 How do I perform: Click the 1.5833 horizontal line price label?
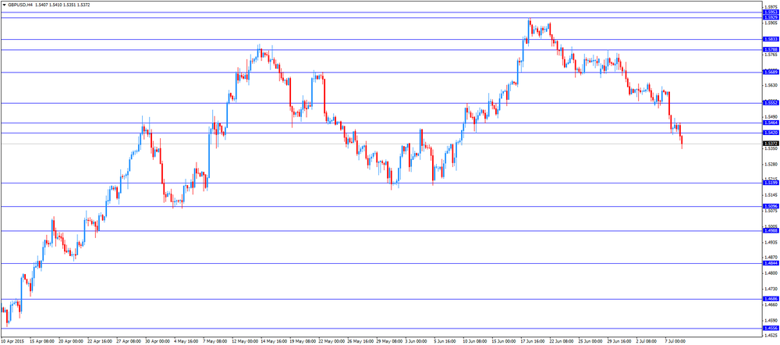pos(771,39)
